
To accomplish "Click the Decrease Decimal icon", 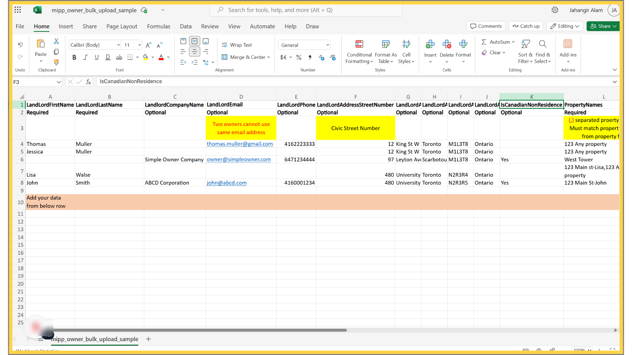I will point(333,58).
